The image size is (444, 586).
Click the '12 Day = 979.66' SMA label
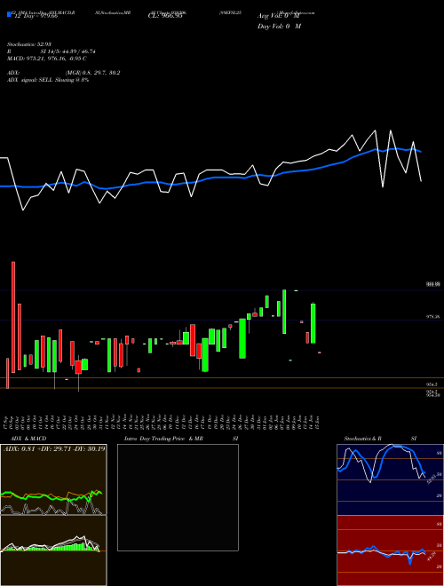36,16
